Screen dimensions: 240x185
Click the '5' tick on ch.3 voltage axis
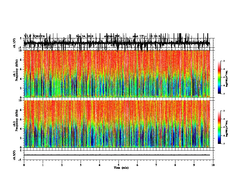click(x=21, y=150)
